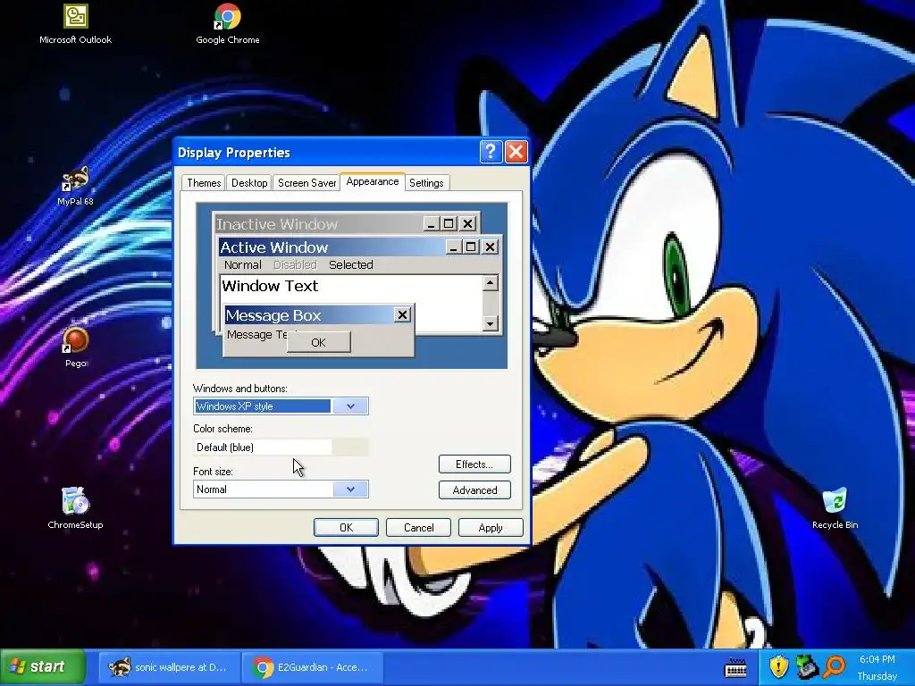This screenshot has width=915, height=686.
Task: Open the Start menu
Action: [x=43, y=666]
